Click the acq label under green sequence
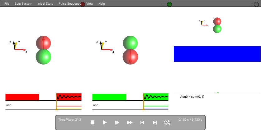The image size is (261, 130). pyautogui.click(x=96, y=105)
